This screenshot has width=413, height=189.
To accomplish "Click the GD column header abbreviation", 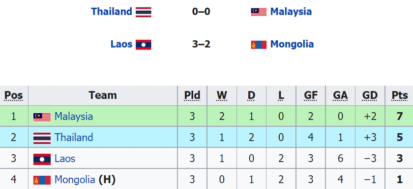I will (x=370, y=95).
